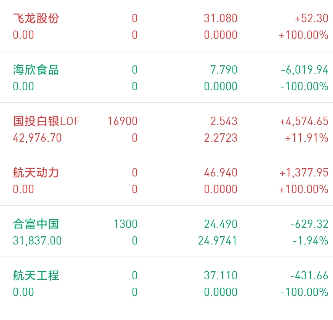Screen dimensions: 333x320
Task: Select the 31,837.00 market value figure
Action: coord(37,241)
